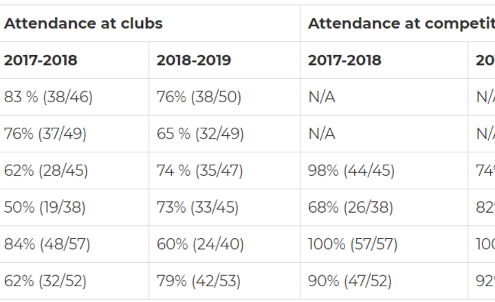This screenshot has width=495, height=302.
Task: Select the clubs 2018-2019 column header
Action: pos(194,60)
